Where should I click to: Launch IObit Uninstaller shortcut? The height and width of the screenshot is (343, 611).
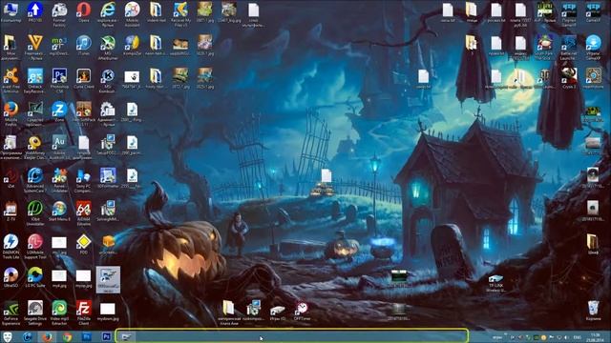pos(34,212)
